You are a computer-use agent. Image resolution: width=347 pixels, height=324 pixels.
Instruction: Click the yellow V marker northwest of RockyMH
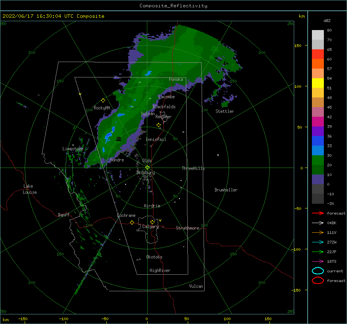click(80, 94)
